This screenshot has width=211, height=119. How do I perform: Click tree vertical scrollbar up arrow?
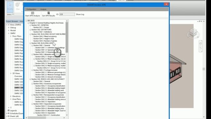pyautogui.click(x=67, y=21)
